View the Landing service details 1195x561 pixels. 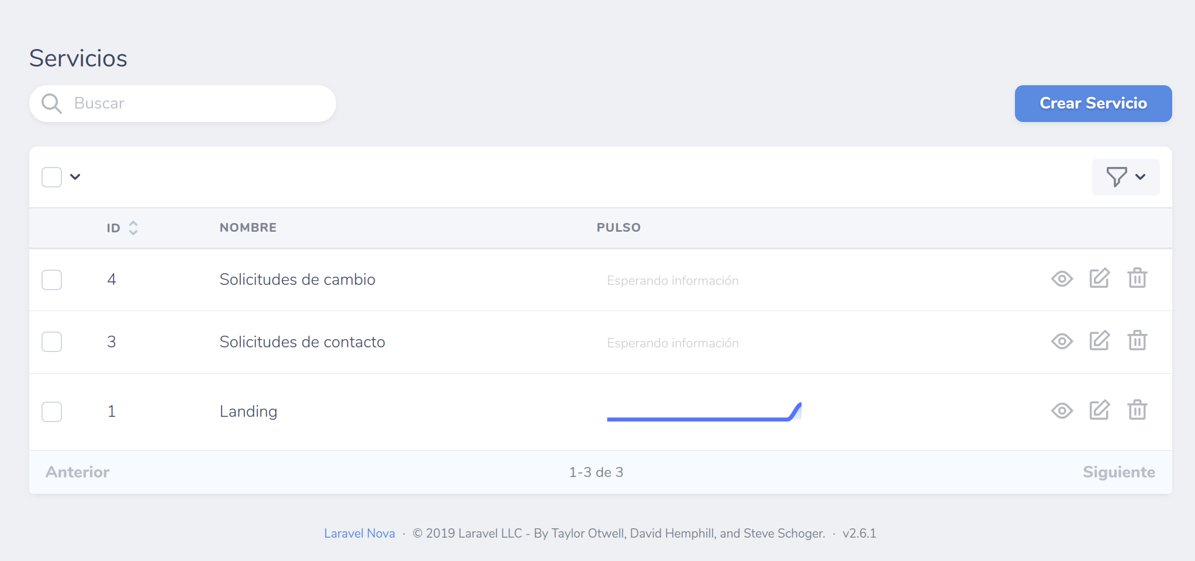pos(1062,411)
